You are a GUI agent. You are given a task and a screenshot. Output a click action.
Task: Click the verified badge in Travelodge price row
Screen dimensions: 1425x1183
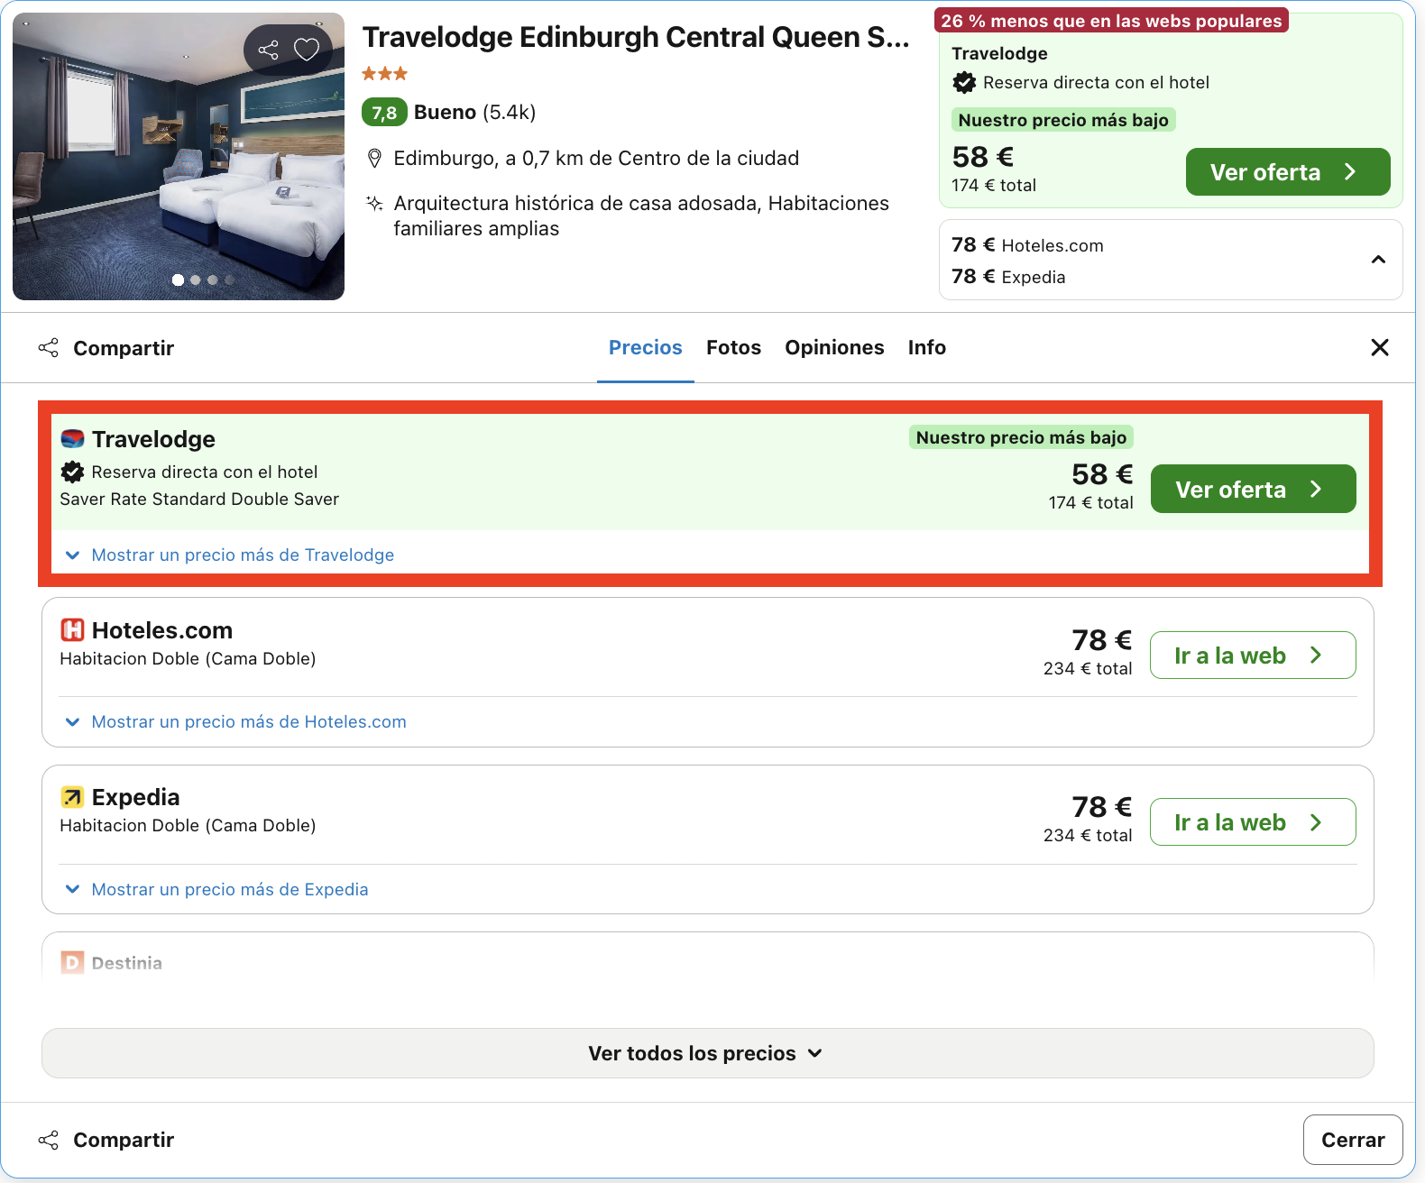coord(72,472)
